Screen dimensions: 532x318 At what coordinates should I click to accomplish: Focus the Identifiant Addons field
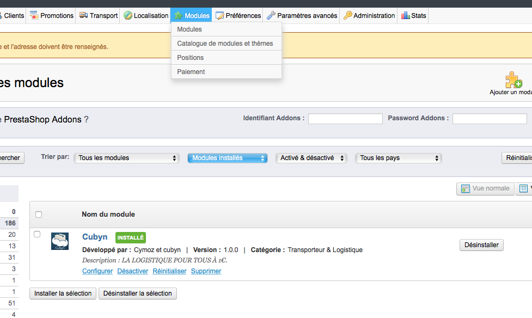click(x=345, y=119)
